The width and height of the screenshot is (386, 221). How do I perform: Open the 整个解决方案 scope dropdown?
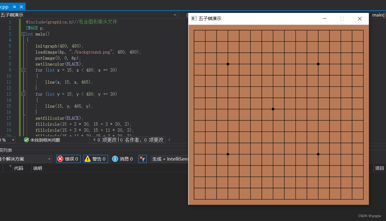26,159
